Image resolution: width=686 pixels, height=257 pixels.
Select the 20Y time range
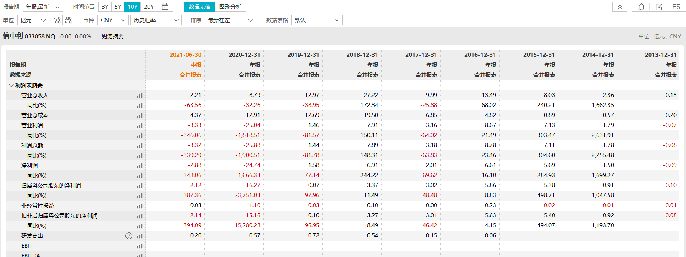click(149, 7)
